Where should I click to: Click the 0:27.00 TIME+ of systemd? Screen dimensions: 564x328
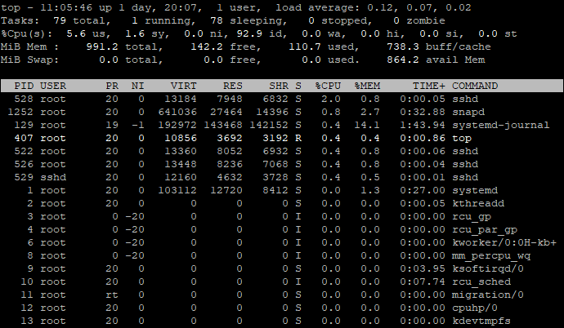pos(423,191)
